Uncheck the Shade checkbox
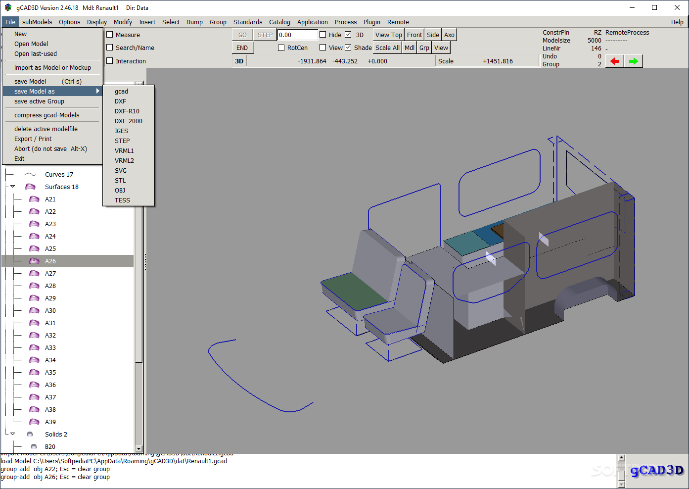689x489 pixels. (348, 48)
